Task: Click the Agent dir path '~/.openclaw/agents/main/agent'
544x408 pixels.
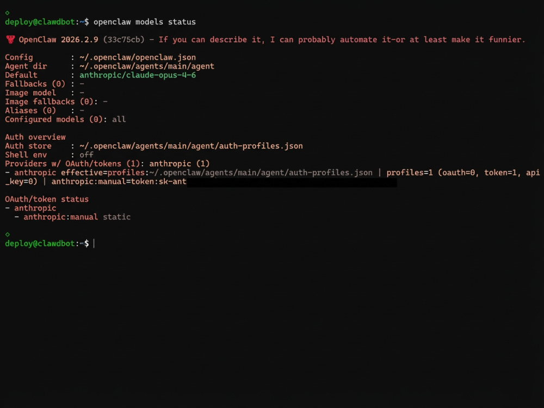Action: pos(147,66)
